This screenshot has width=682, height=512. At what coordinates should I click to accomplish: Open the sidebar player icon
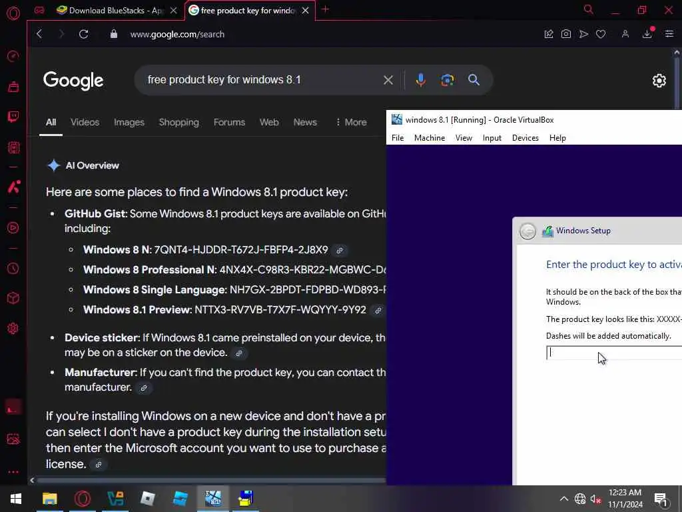click(x=13, y=228)
